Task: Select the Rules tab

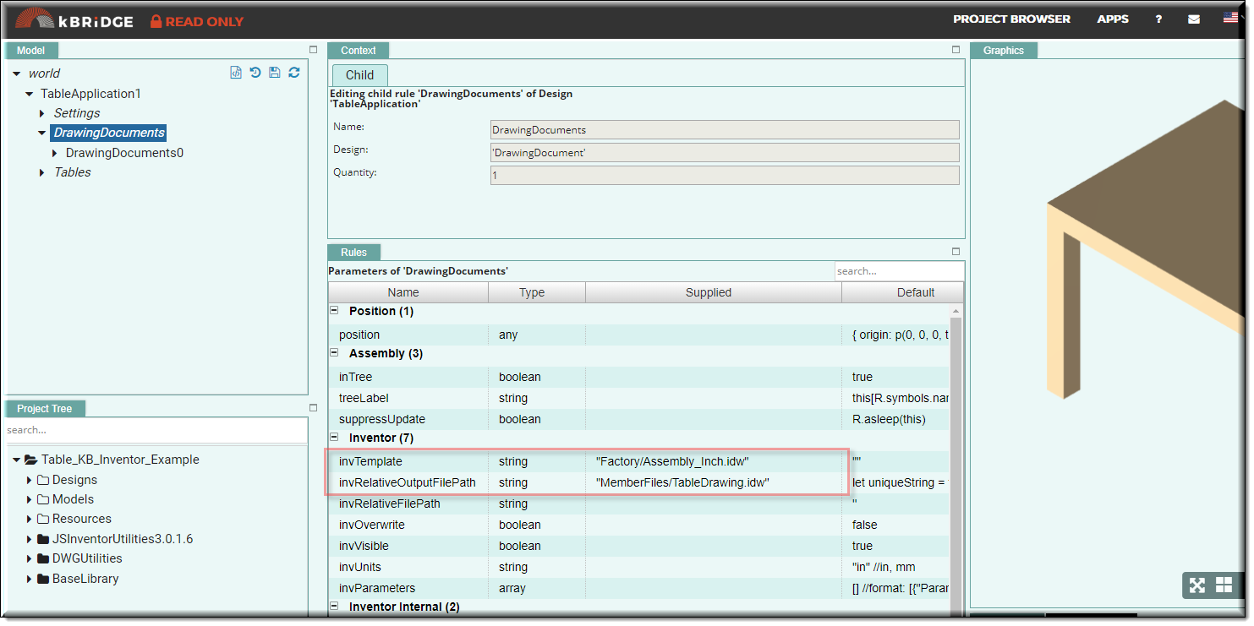Action: click(354, 252)
